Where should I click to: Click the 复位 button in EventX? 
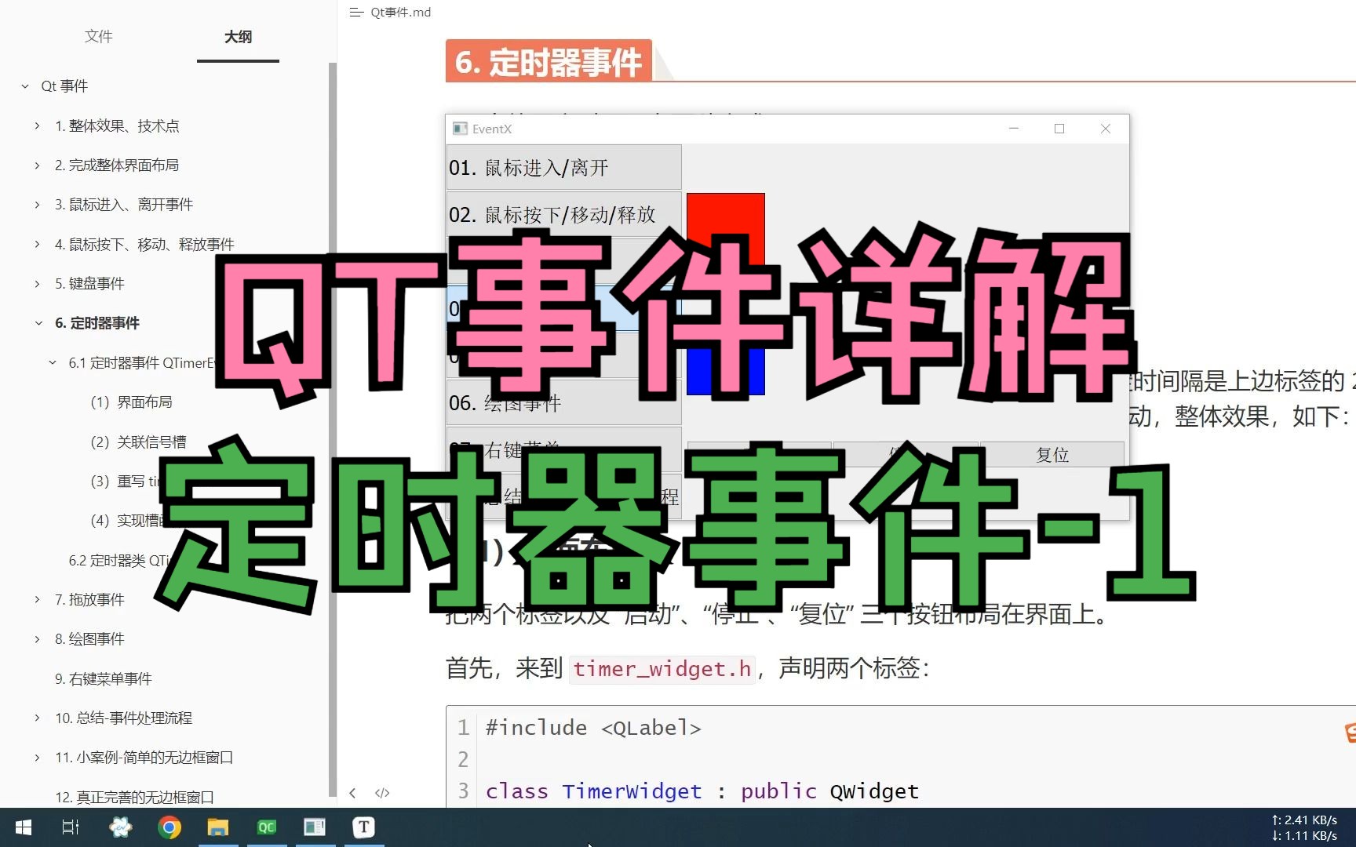pos(1052,455)
